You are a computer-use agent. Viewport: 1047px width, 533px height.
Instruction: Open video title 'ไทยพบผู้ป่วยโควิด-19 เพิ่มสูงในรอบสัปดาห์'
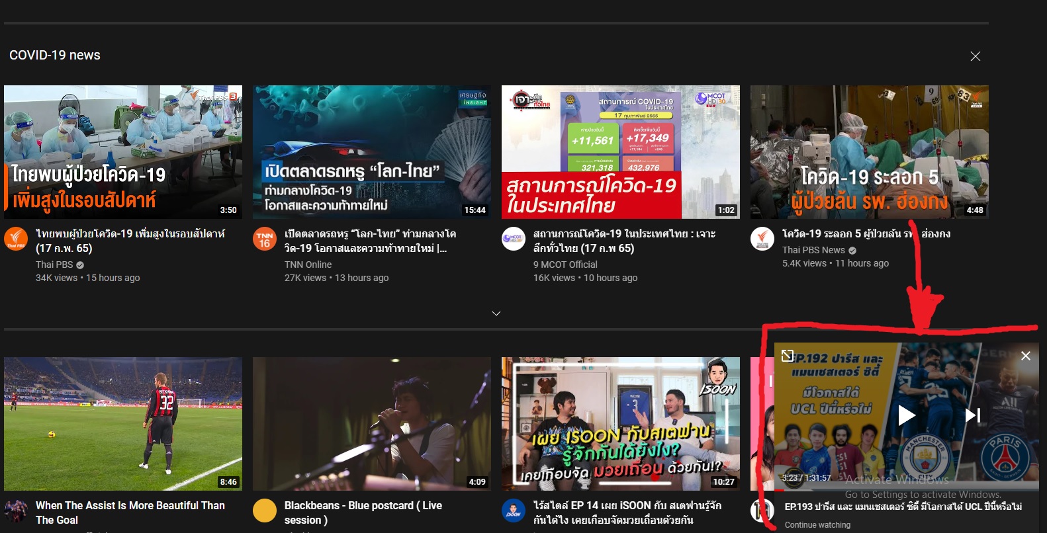(x=130, y=241)
